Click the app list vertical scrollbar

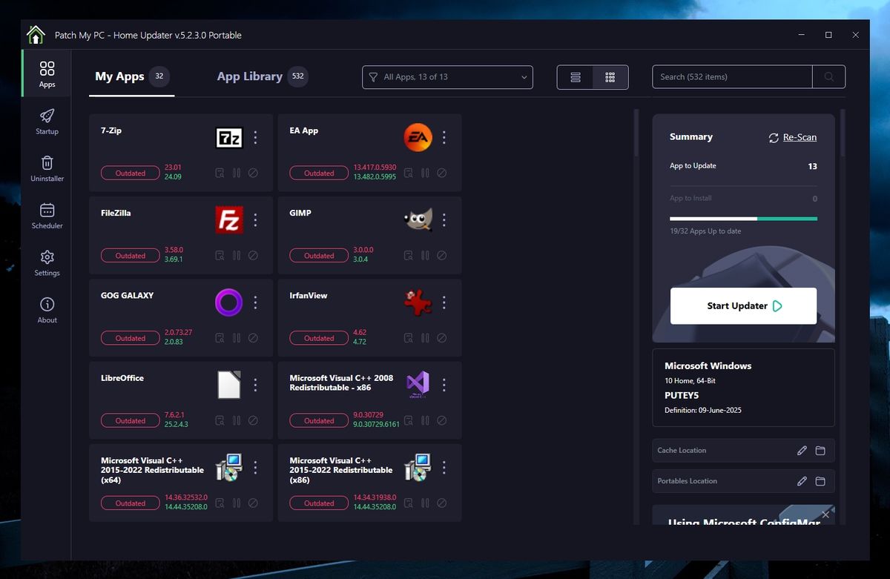pyautogui.click(x=636, y=133)
